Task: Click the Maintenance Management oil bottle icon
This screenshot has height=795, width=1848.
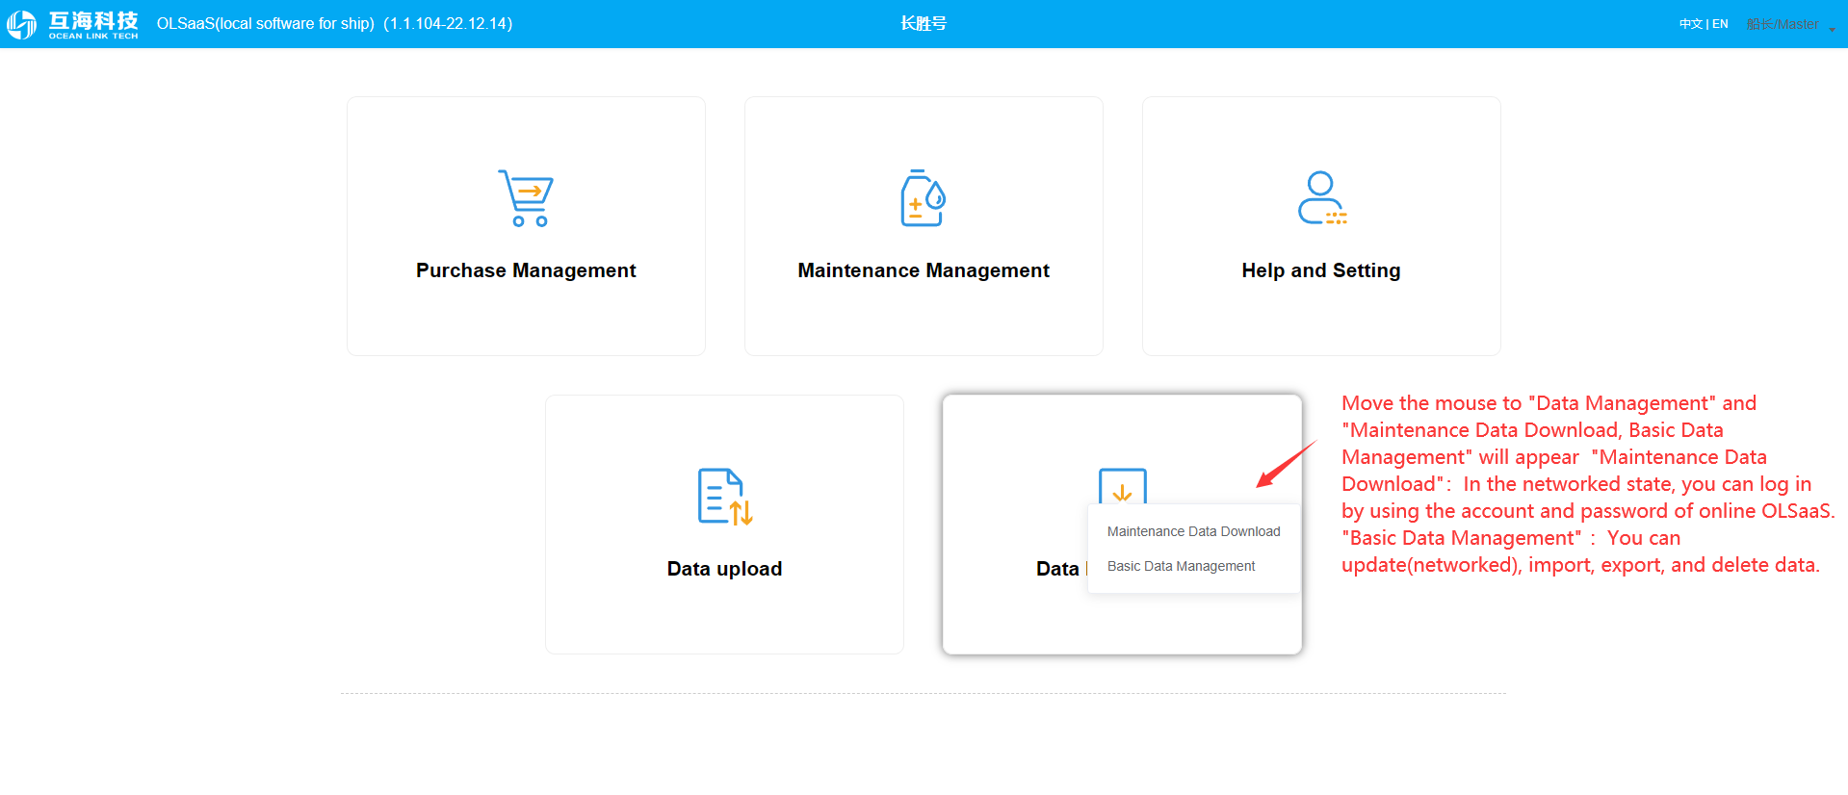Action: pyautogui.click(x=924, y=198)
